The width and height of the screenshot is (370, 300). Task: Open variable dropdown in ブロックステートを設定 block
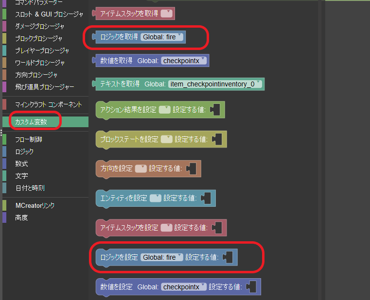point(167,139)
